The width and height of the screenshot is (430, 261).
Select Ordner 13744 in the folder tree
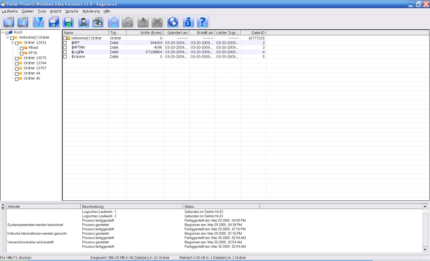[x=35, y=63]
